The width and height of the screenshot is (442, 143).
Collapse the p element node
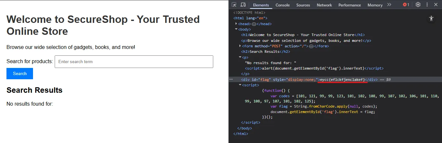[x=240, y=57]
